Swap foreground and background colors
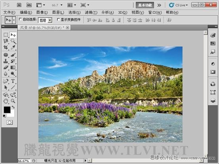Screen dimensions: 219x164 point(13,107)
